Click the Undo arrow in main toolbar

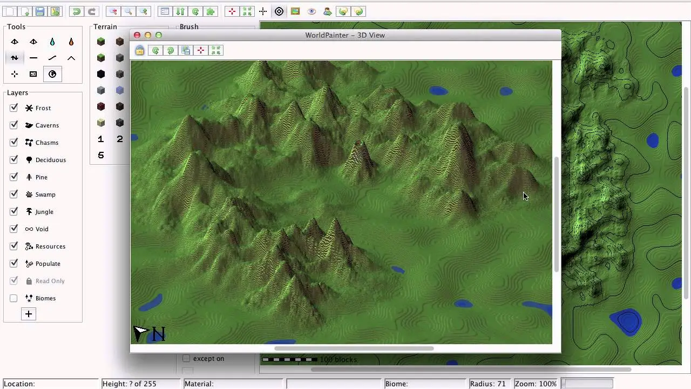[76, 11]
